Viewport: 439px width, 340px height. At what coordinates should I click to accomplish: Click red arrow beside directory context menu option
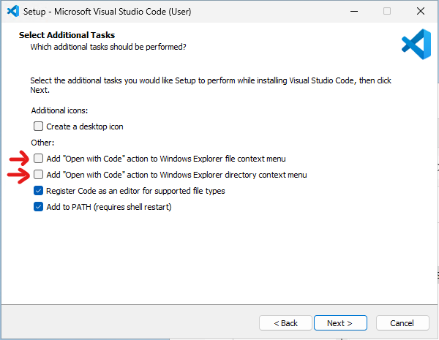pyautogui.click(x=18, y=175)
